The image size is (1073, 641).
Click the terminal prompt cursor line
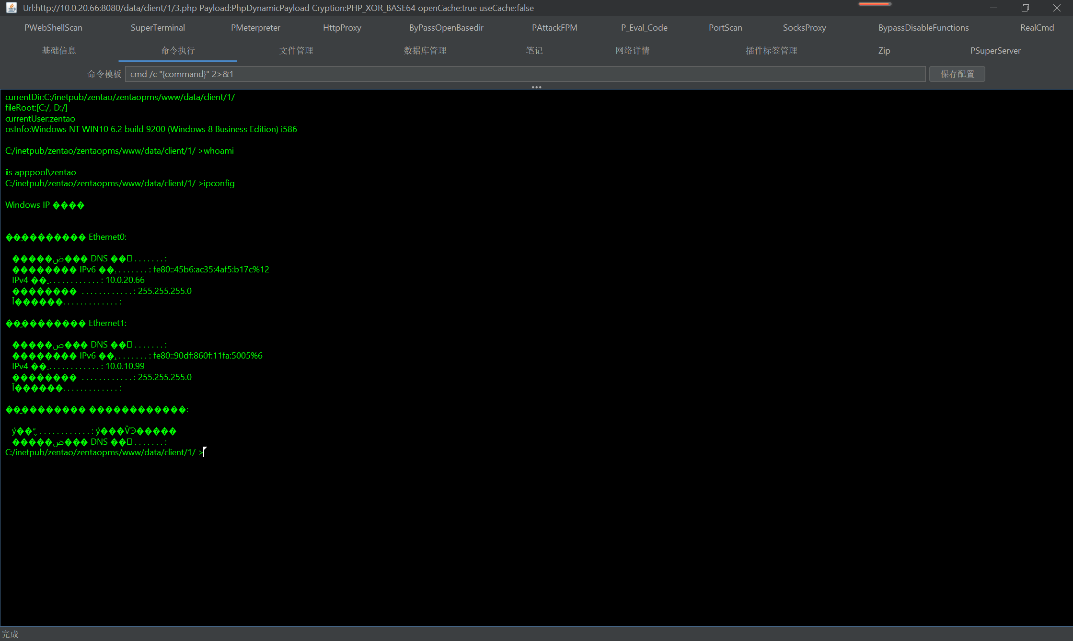pos(105,452)
